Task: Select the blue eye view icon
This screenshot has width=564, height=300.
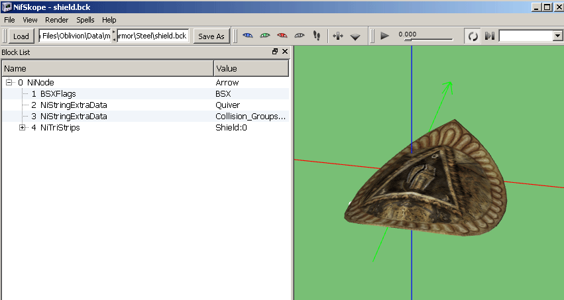Action: [248, 36]
